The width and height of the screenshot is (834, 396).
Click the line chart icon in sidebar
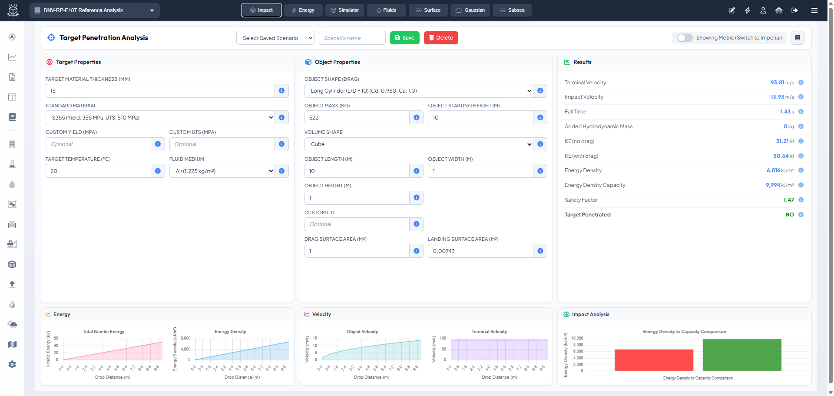pos(12,57)
